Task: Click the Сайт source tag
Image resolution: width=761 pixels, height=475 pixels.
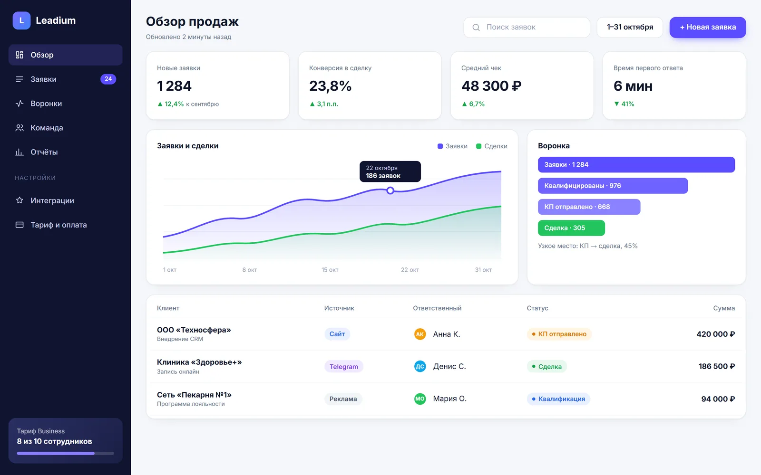Action: point(337,334)
